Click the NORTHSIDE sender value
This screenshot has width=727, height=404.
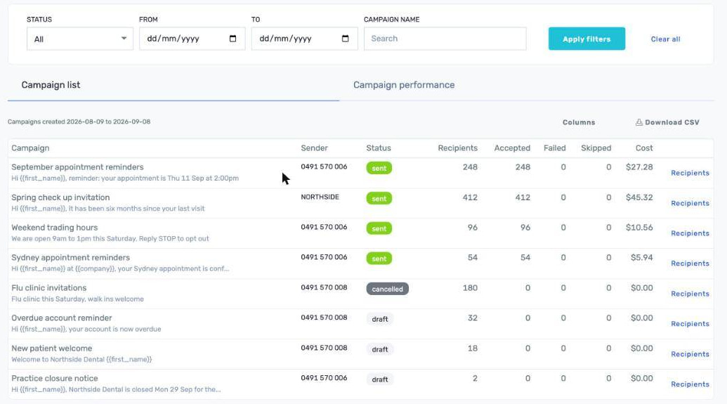320,197
